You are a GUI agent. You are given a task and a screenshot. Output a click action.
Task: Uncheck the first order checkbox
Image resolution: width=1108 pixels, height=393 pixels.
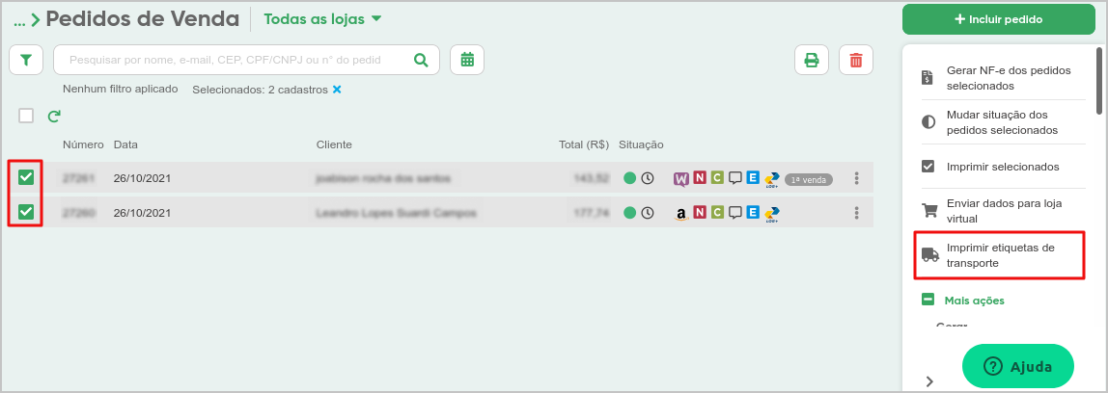26,178
